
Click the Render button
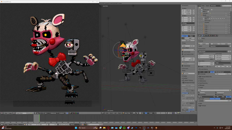pos(203,44)
